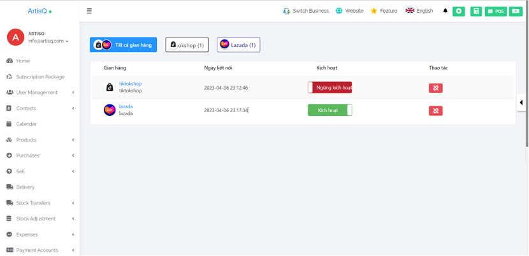
Task: Click the Switch Business icon
Action: point(286,11)
